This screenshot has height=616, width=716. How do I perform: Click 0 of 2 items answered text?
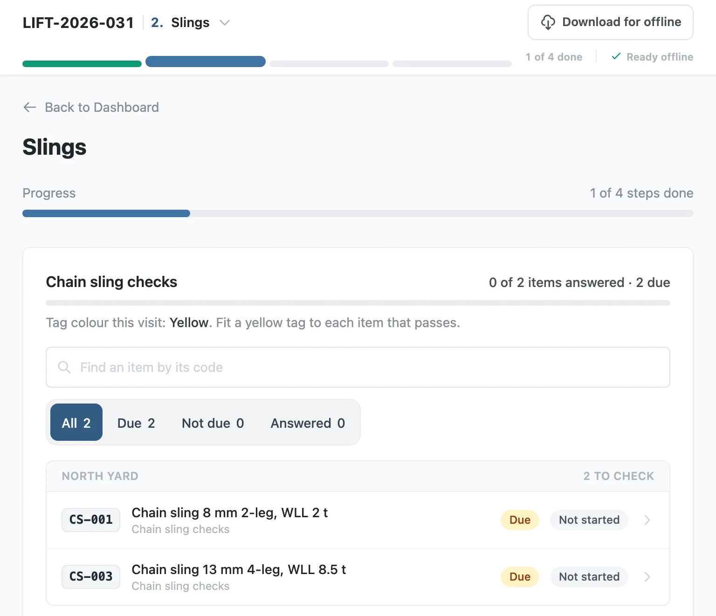557,282
